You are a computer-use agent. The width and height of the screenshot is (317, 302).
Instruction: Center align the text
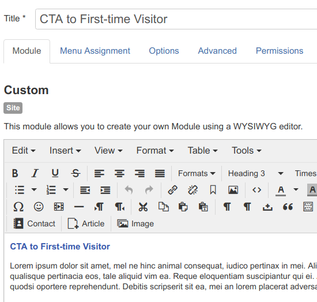click(x=119, y=173)
